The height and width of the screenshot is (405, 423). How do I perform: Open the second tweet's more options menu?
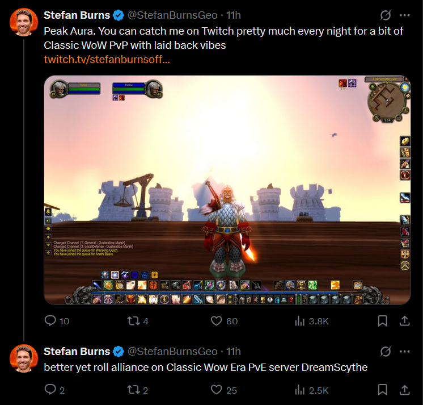405,352
